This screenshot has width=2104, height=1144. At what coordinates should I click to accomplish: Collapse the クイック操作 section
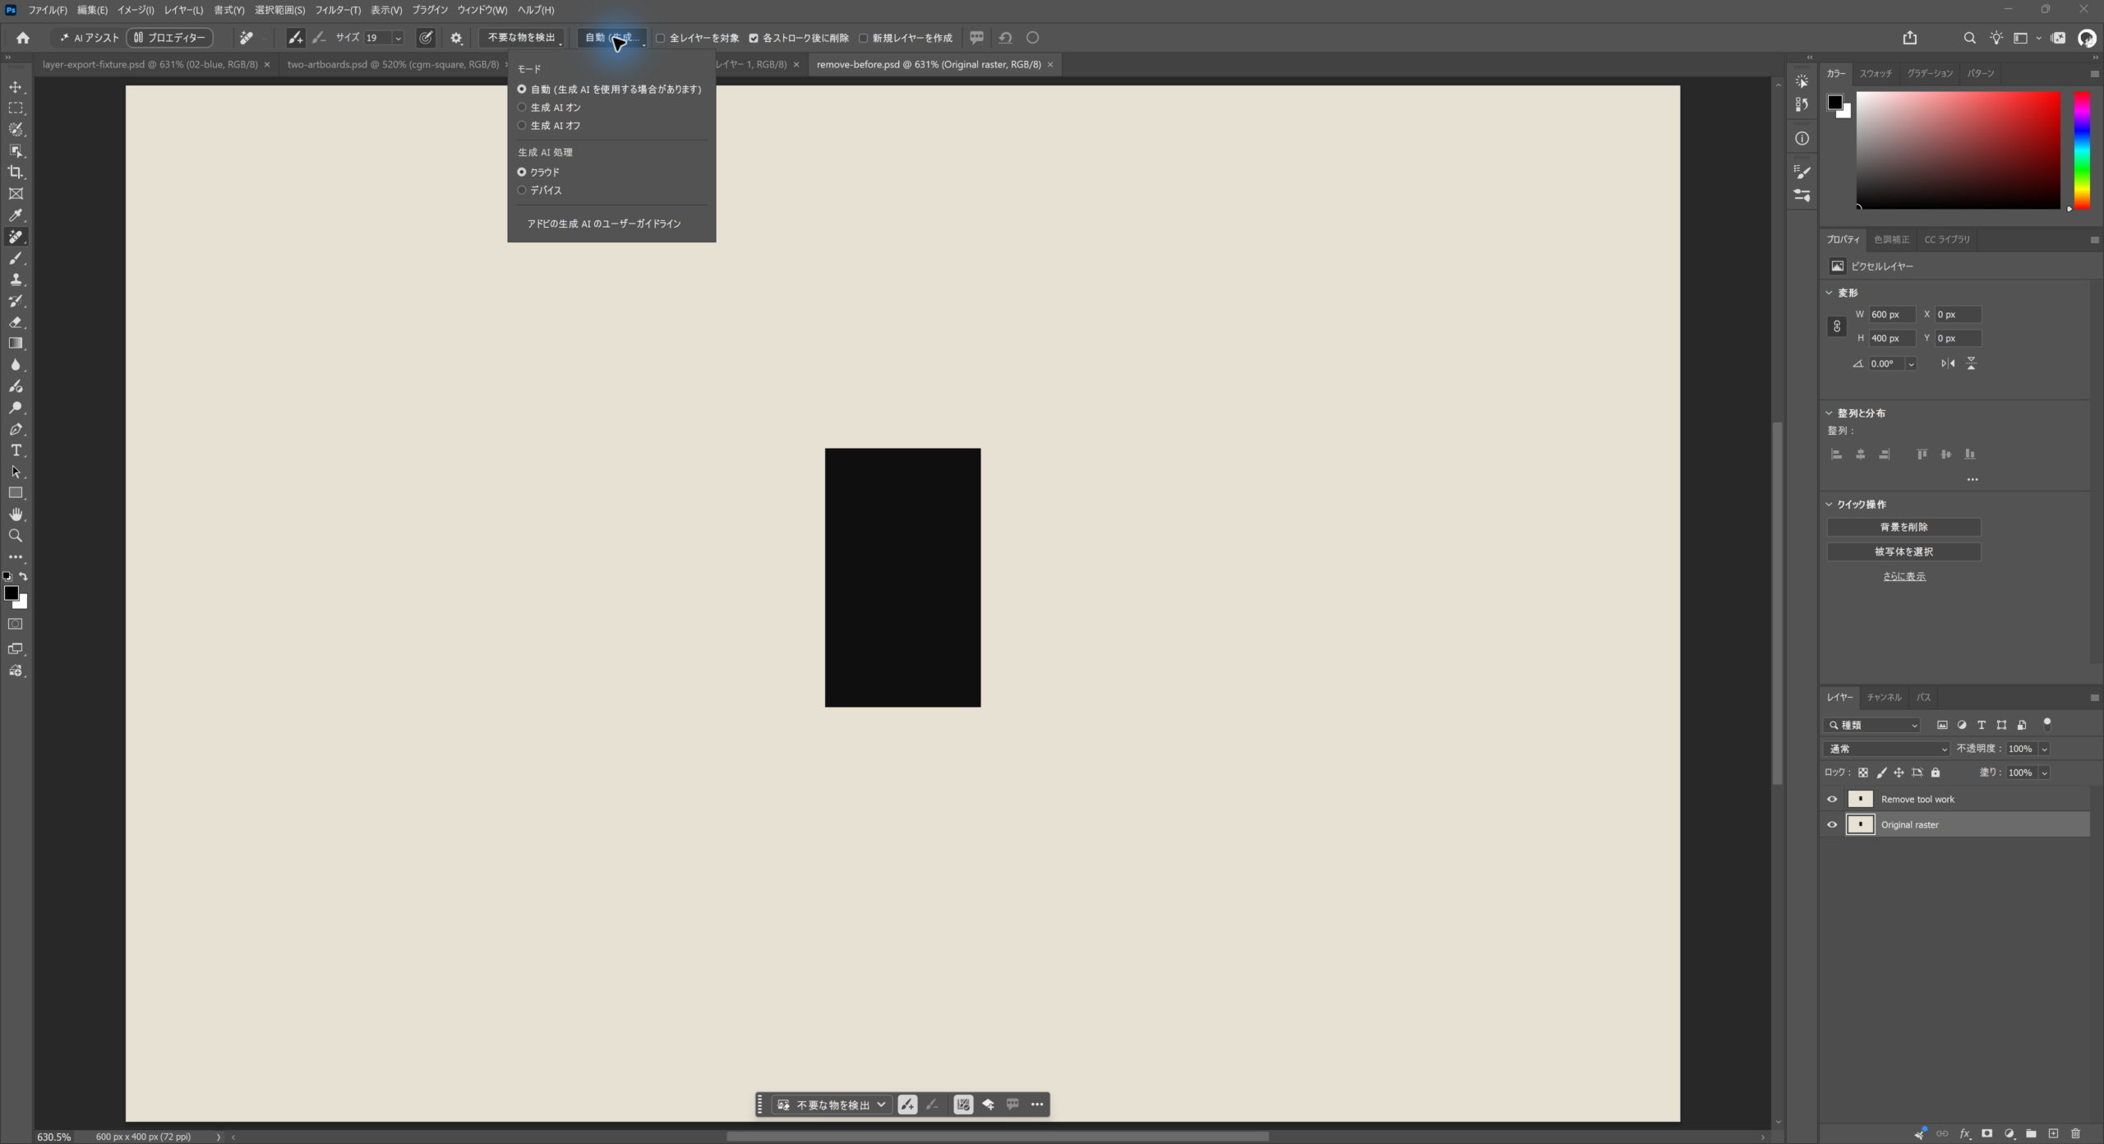click(x=1829, y=505)
